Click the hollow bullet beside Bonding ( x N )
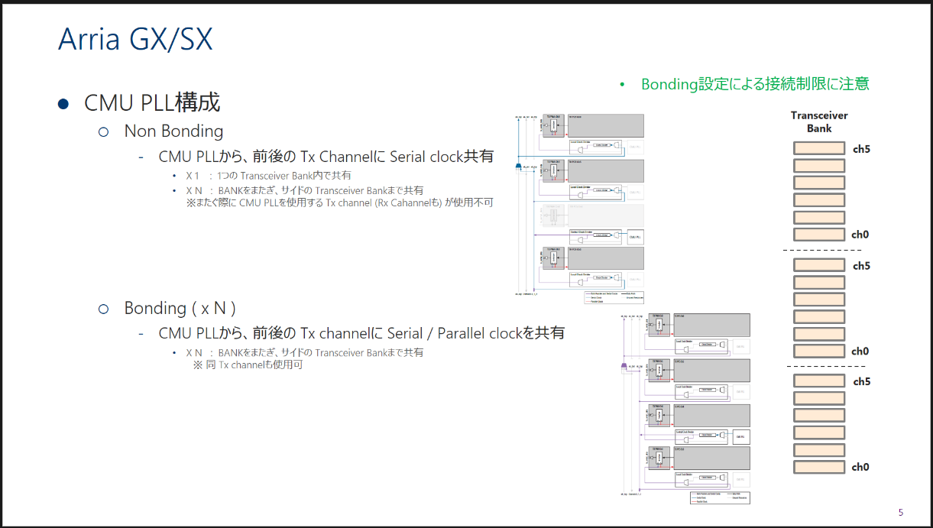Viewport: 933px width, 528px height. click(x=104, y=309)
